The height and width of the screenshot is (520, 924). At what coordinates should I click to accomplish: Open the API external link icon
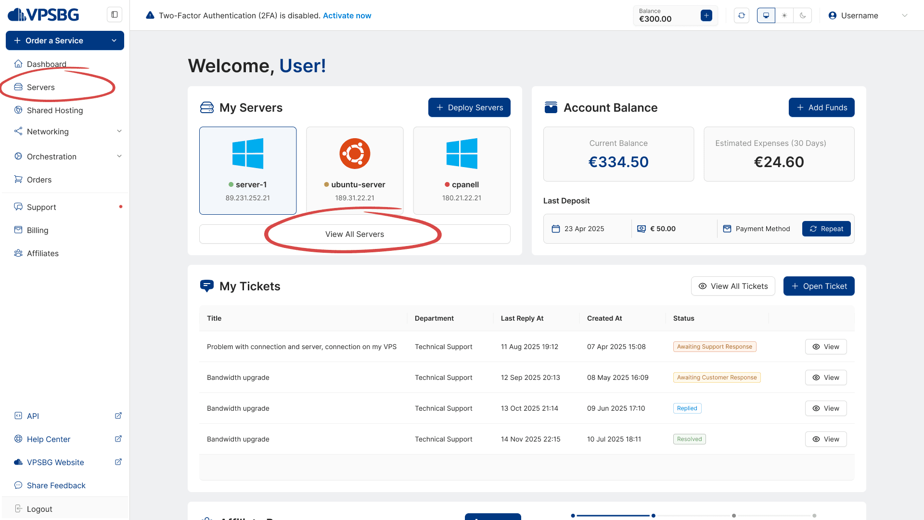pyautogui.click(x=118, y=416)
